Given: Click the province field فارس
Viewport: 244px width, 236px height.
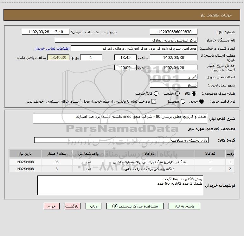Looking at the screenshot, I should point(174,77).
